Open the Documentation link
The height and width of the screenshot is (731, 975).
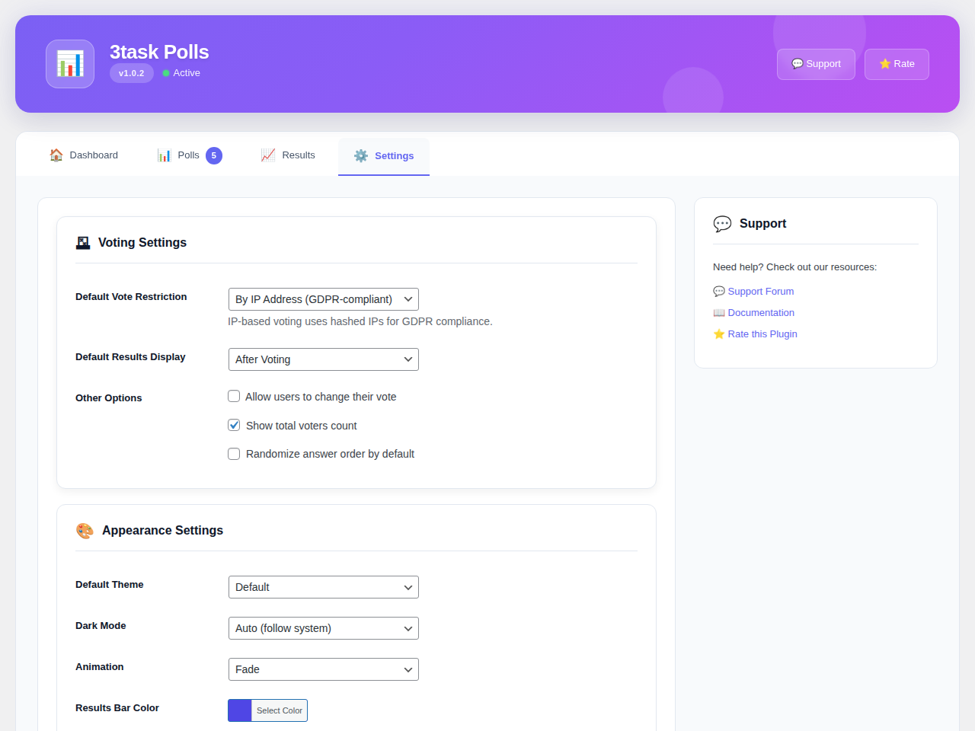(753, 313)
